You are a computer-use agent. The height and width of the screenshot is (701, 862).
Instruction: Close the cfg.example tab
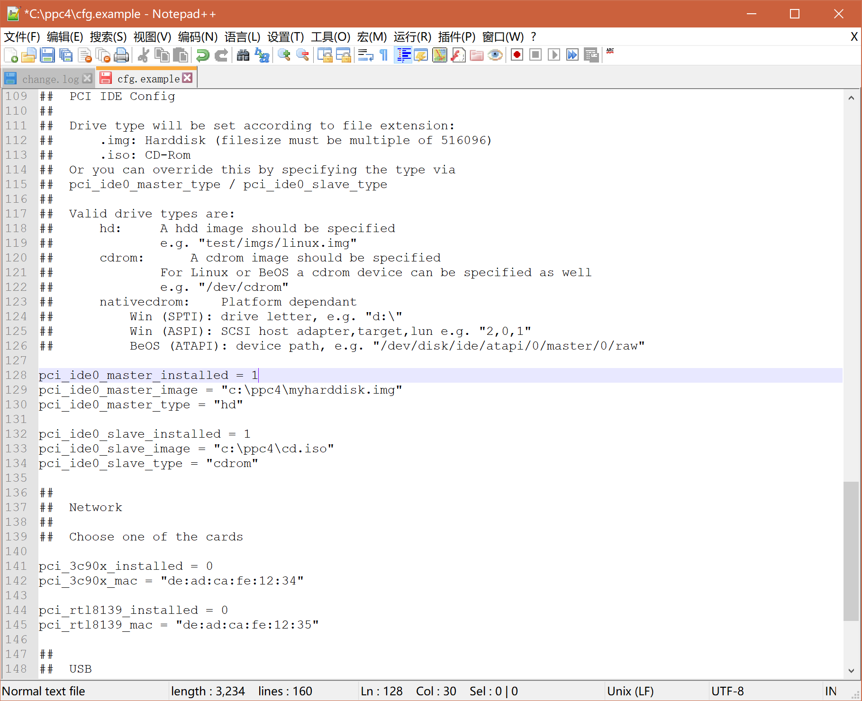coord(188,78)
